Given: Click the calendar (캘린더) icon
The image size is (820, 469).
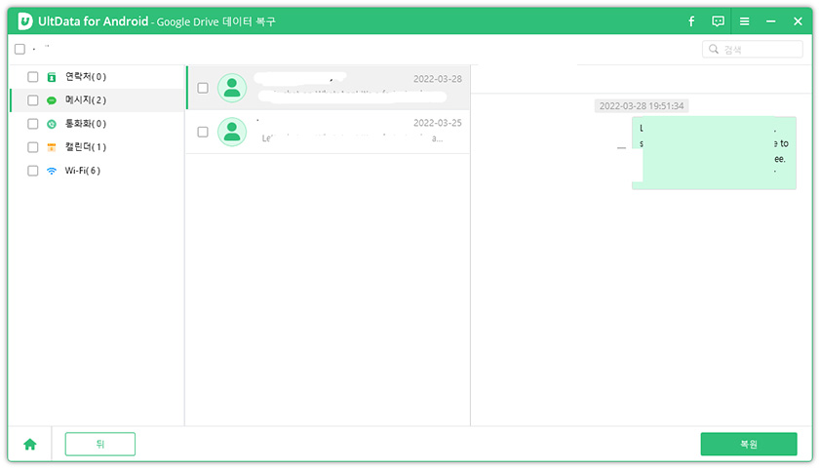Looking at the screenshot, I should [52, 147].
